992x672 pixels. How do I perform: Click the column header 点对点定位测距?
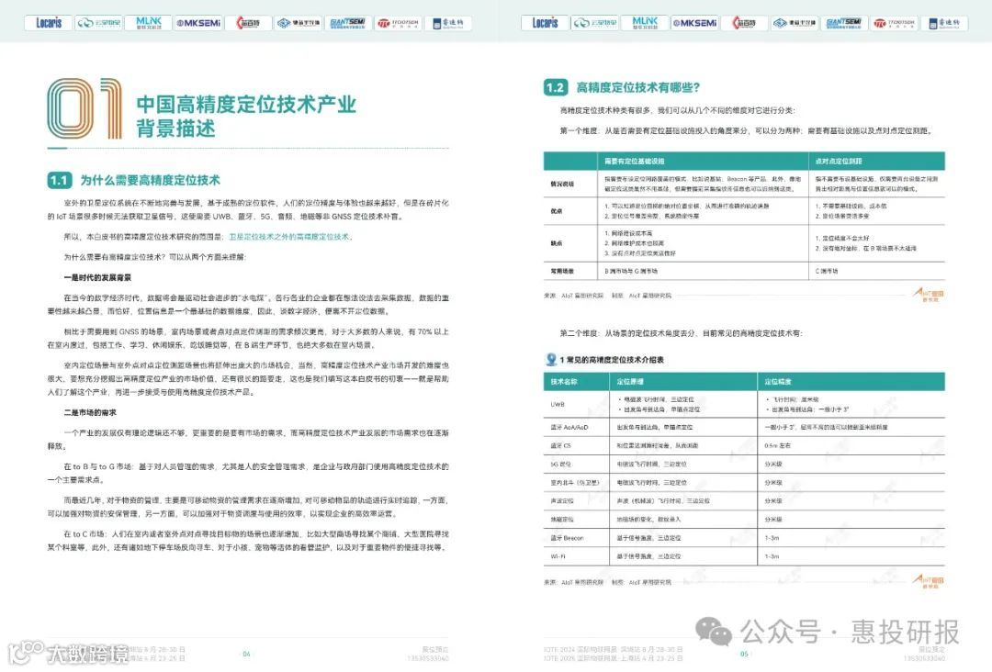(839, 162)
